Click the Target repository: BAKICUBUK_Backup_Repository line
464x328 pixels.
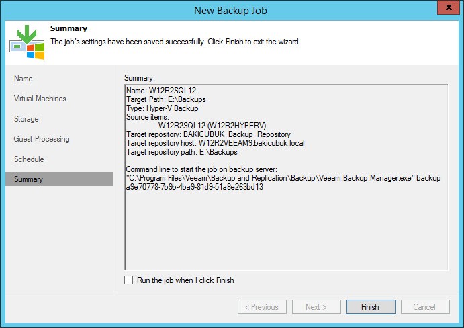tap(208, 134)
